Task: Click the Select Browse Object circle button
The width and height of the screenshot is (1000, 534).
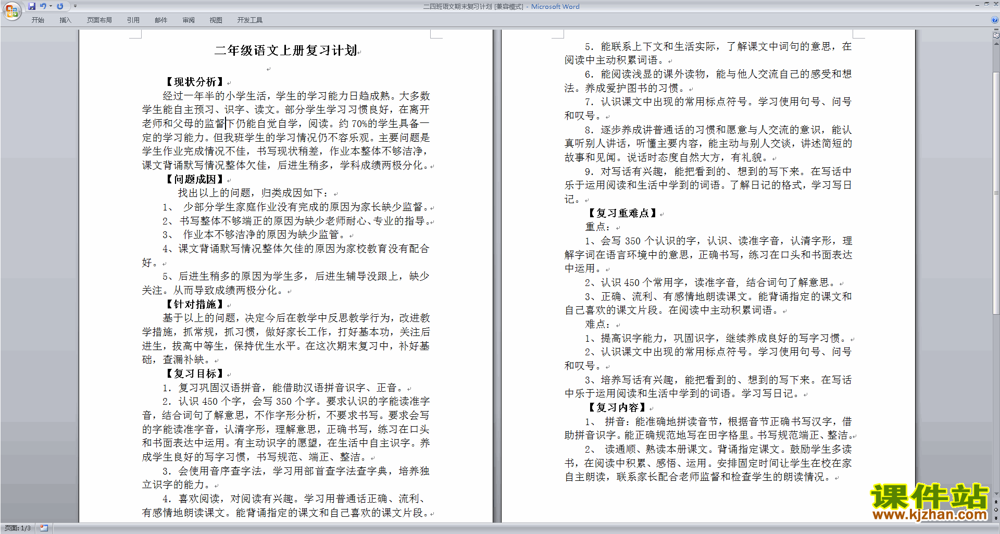Action: click(x=996, y=510)
